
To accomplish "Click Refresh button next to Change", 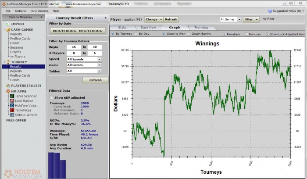I will [171, 19].
